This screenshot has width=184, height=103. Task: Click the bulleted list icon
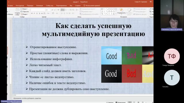click(x=63, y=10)
